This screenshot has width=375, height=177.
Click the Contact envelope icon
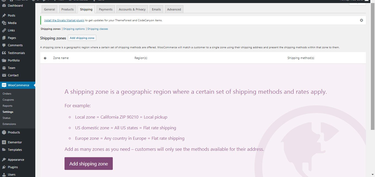click(4, 75)
